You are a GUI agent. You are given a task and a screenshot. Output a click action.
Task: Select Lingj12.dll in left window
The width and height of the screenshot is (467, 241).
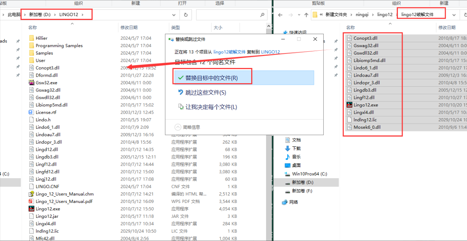(x=46, y=179)
